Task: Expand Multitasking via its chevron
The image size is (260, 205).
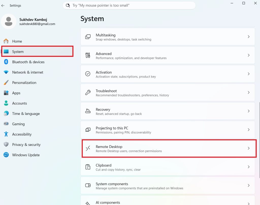Action: tap(249, 37)
